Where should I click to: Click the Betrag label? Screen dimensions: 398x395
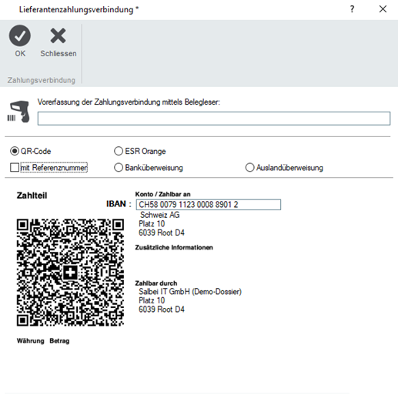click(x=59, y=341)
